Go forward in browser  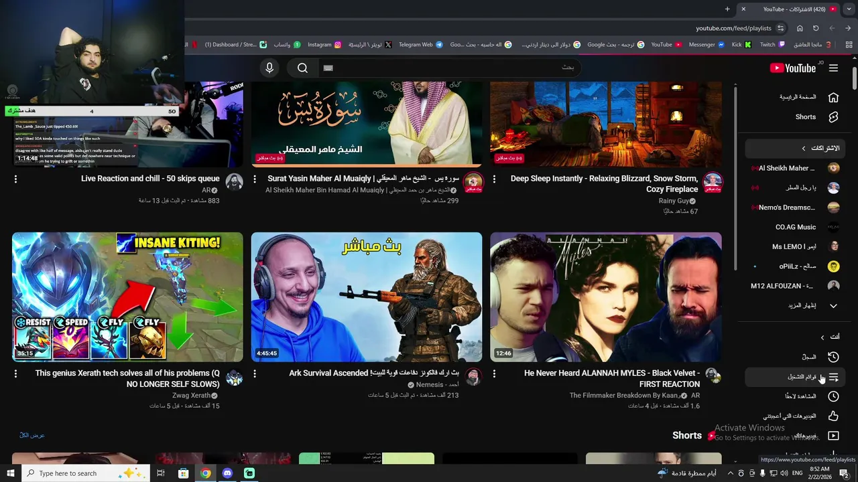(x=832, y=28)
